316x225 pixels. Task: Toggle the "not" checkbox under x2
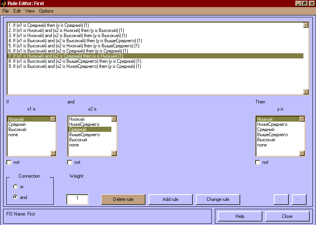pos(70,162)
